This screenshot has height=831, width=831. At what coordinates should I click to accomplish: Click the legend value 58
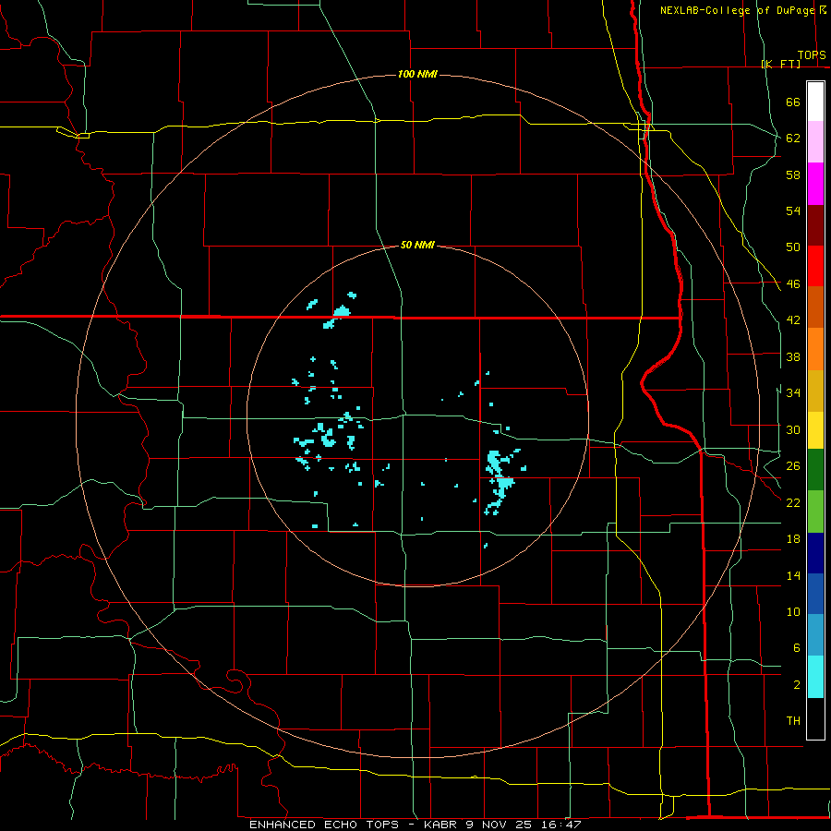[793, 175]
